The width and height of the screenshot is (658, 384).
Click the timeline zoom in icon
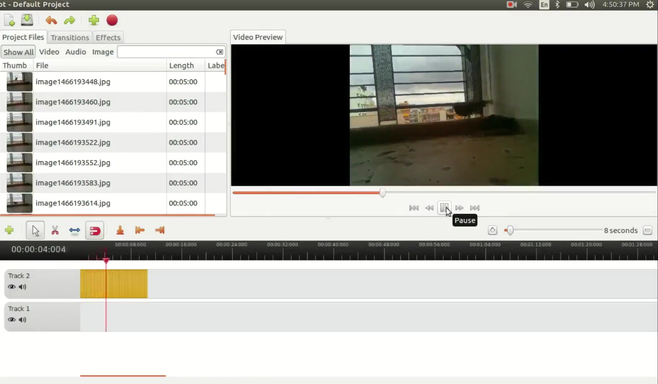[492, 230]
